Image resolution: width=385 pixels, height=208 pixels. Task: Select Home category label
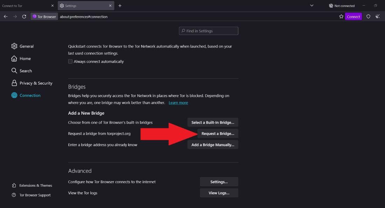coord(25,58)
